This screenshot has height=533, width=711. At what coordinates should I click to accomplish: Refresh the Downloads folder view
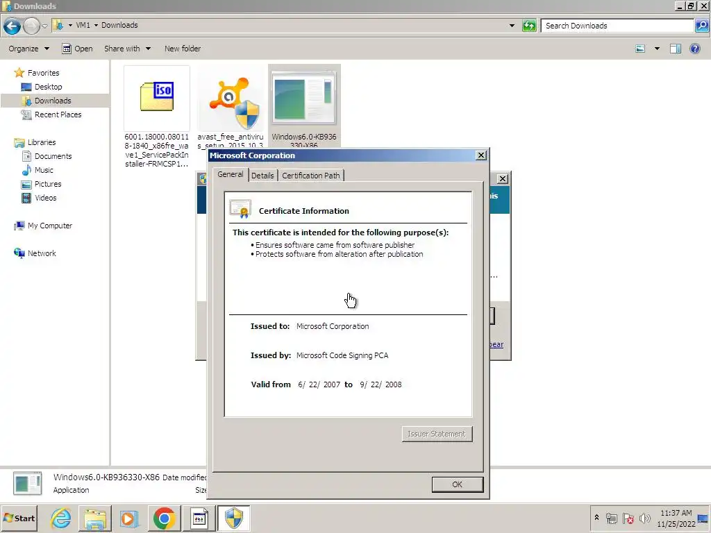coord(528,26)
